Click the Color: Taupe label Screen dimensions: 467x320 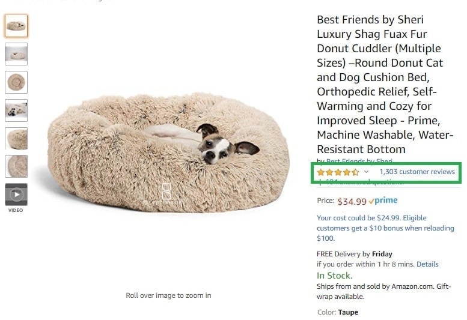(x=338, y=312)
